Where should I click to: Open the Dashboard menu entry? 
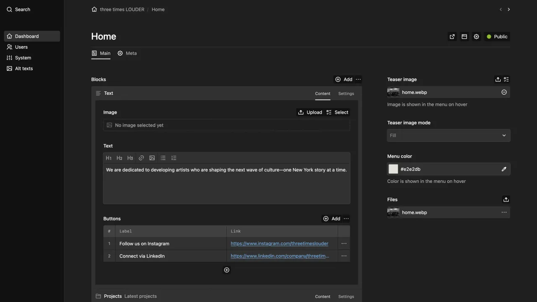pyautogui.click(x=32, y=36)
